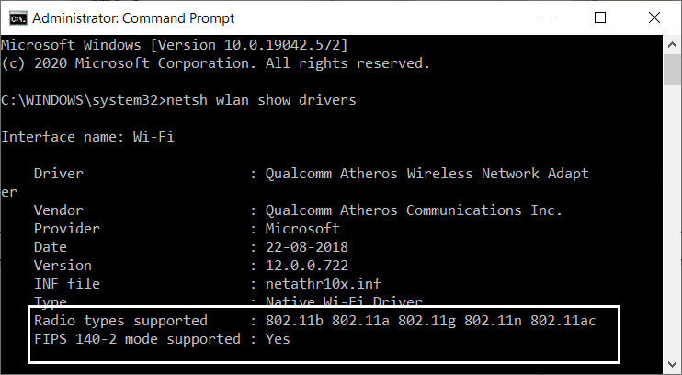The height and width of the screenshot is (375, 682).
Task: Click the Qualcomm Atheros Wireless Network driver value
Action: click(x=426, y=173)
